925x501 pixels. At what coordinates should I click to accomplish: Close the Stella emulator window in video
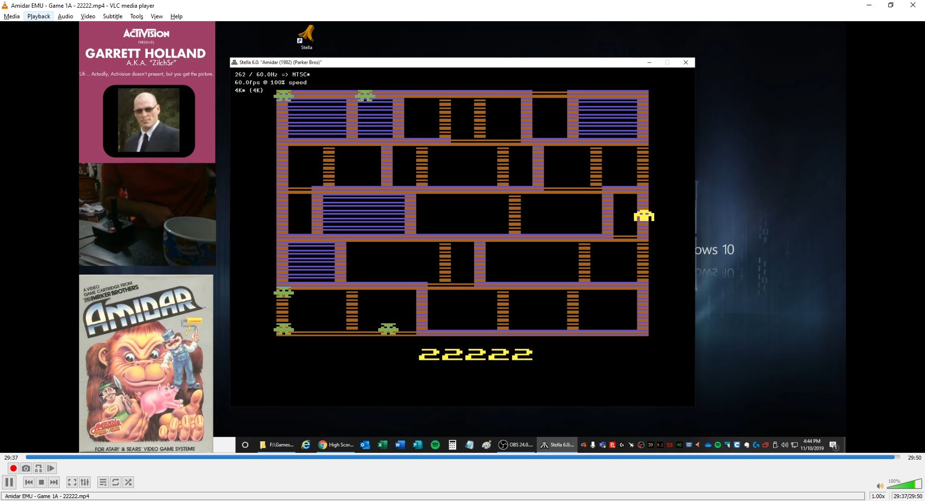(686, 62)
